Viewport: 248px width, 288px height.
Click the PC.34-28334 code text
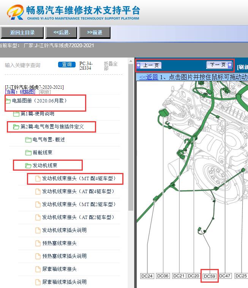pos(86,66)
